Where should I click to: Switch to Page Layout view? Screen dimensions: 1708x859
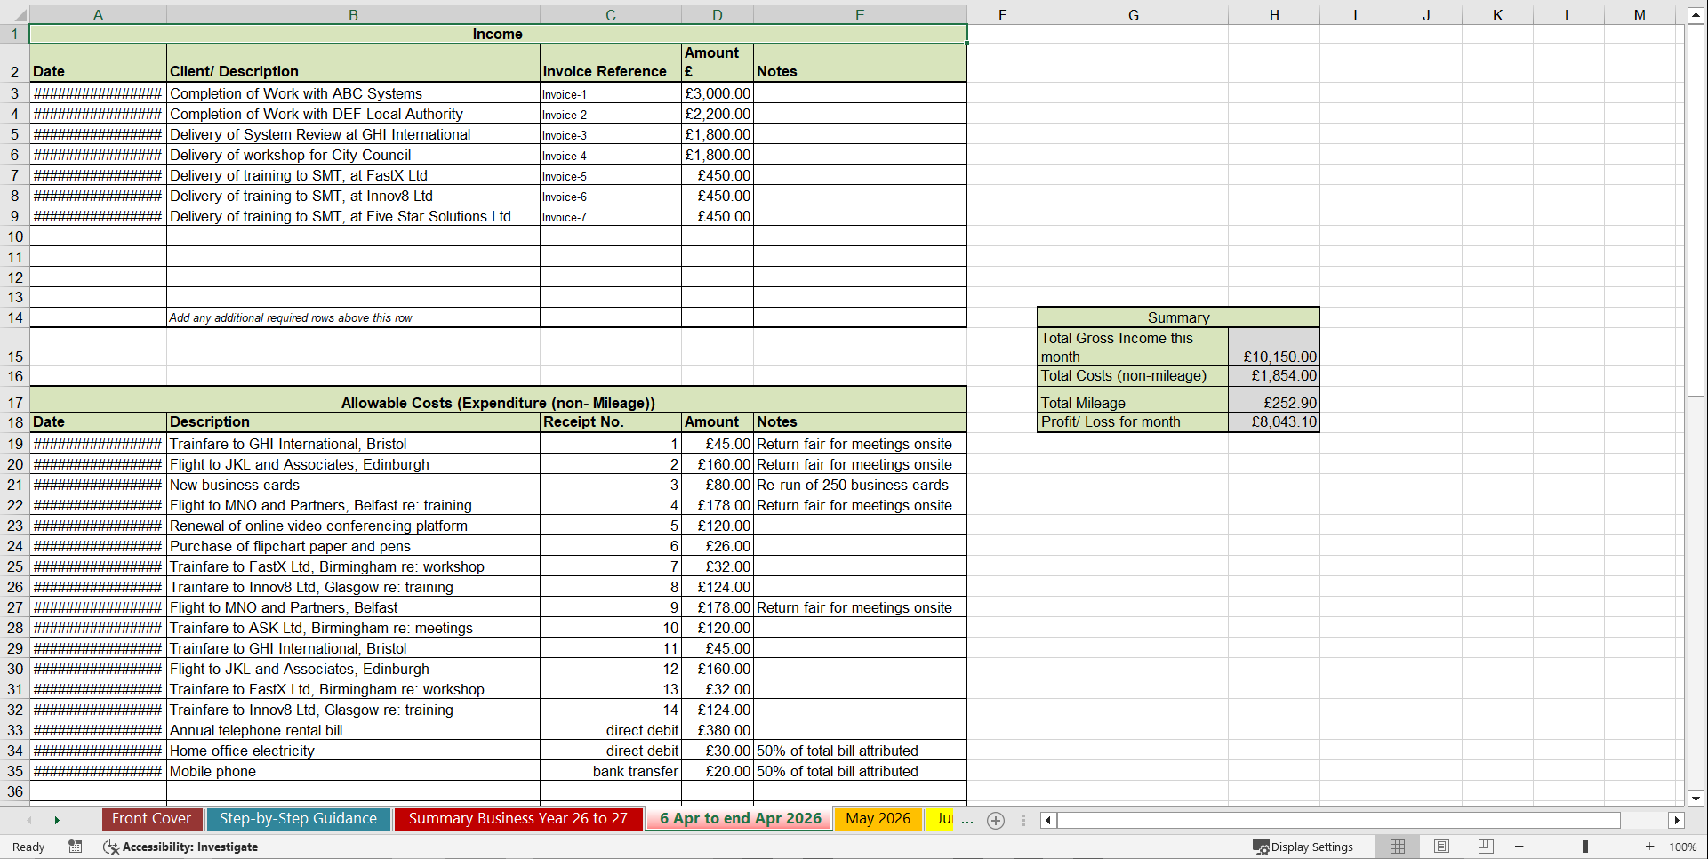(1441, 847)
